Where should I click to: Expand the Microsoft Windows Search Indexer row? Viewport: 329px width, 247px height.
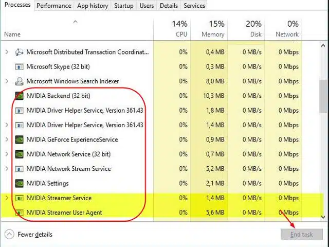click(7, 81)
